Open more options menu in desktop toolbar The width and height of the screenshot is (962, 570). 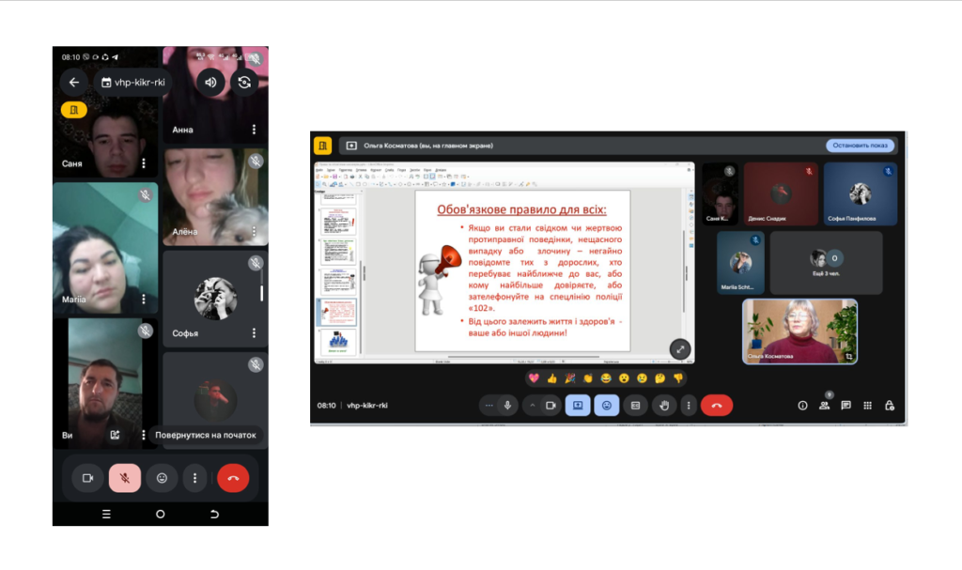[x=689, y=406]
